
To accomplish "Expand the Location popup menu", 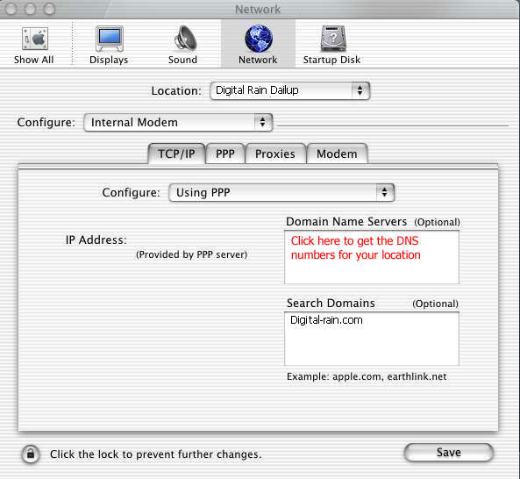I will (290, 90).
